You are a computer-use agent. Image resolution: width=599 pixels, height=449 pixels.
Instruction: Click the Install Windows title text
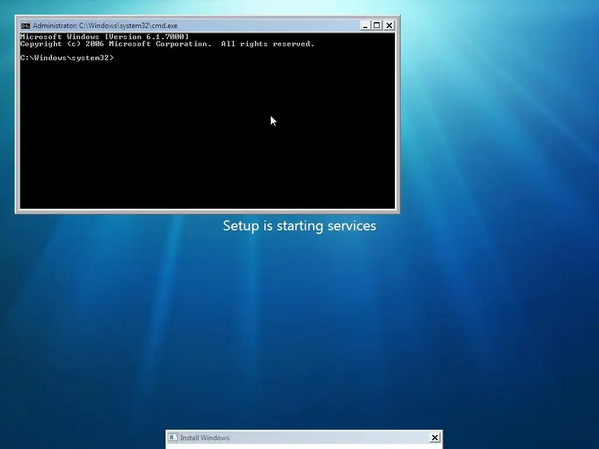205,438
